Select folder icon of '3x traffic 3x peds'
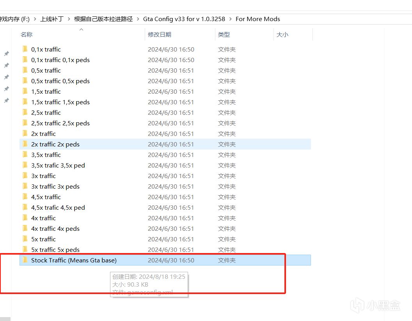The height and width of the screenshot is (321, 412). pos(25,186)
